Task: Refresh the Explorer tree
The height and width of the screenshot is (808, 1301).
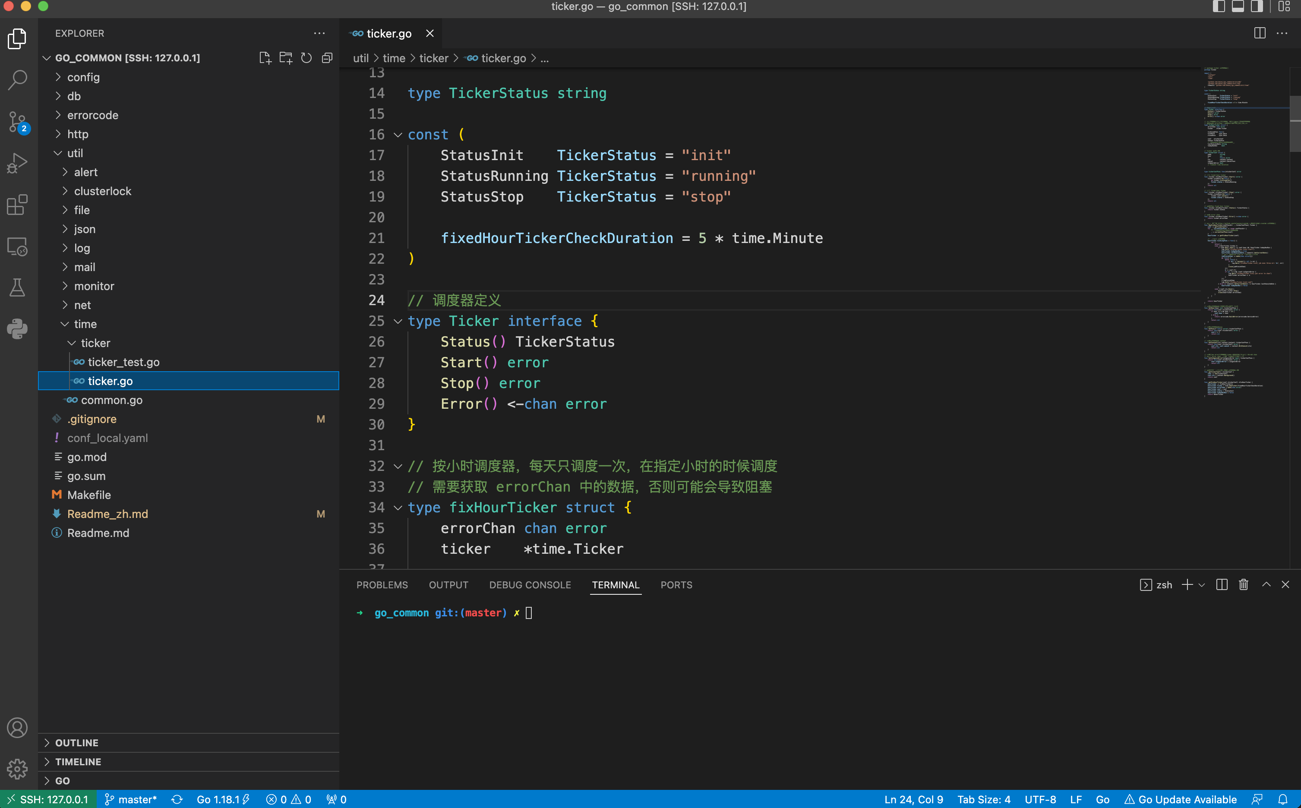Action: [306, 58]
